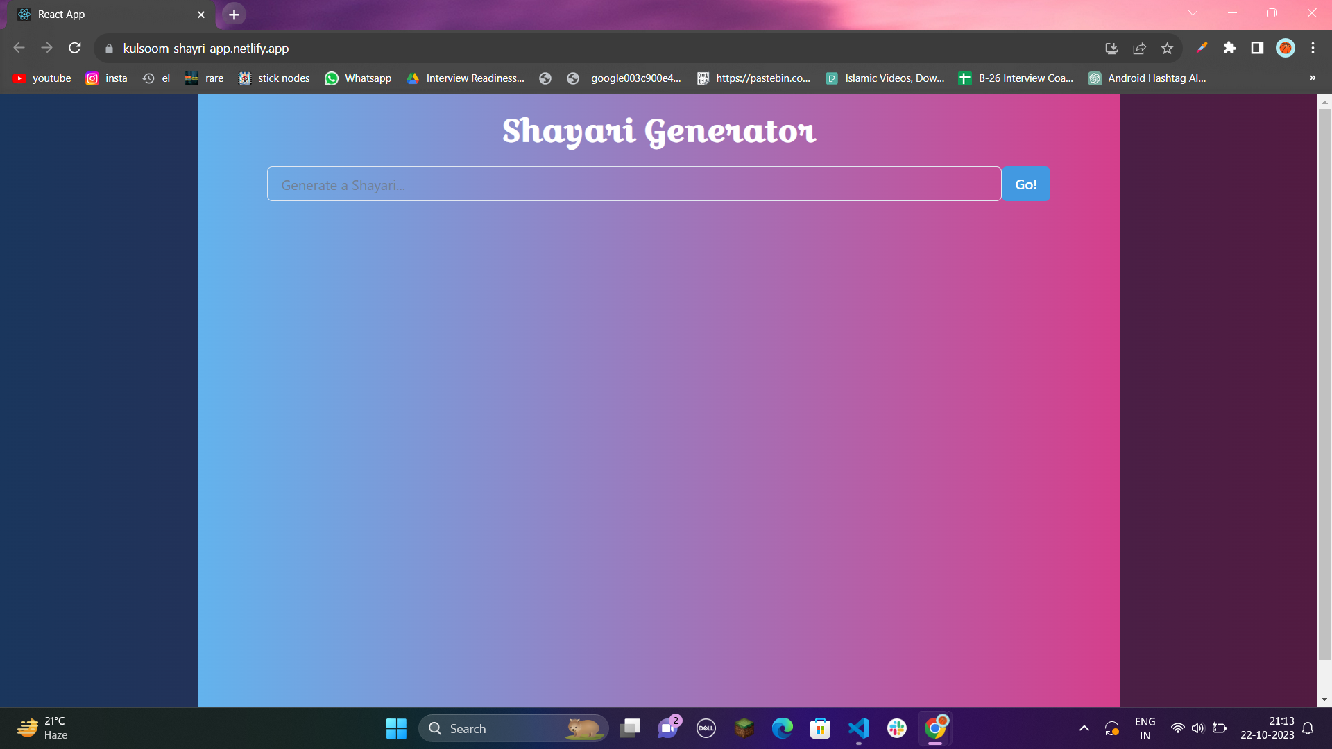Open the Islamic Videos bookmarks folder
1332x749 pixels.
click(x=885, y=78)
